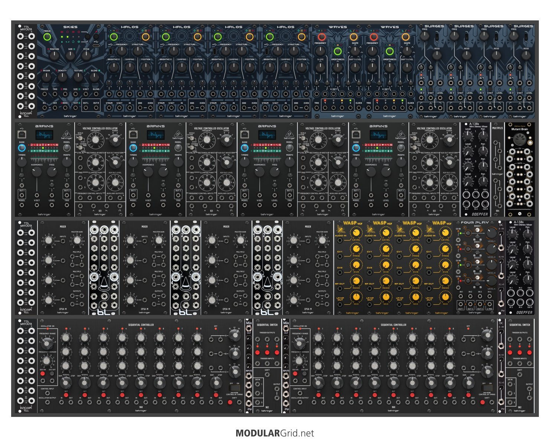
Task: Click the 4/MIX output jack on Four Play
Action: click(490, 304)
